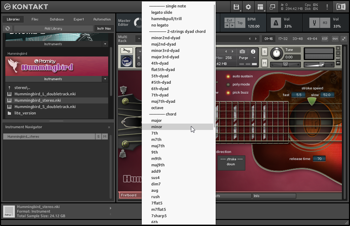The height and width of the screenshot is (226, 350).
Task: Click the Tap tempo button
Action: pos(240,23)
